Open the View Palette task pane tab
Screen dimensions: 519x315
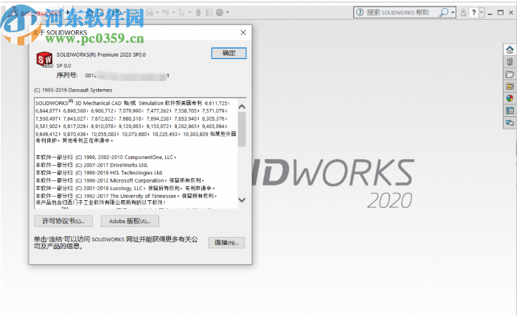[509, 86]
